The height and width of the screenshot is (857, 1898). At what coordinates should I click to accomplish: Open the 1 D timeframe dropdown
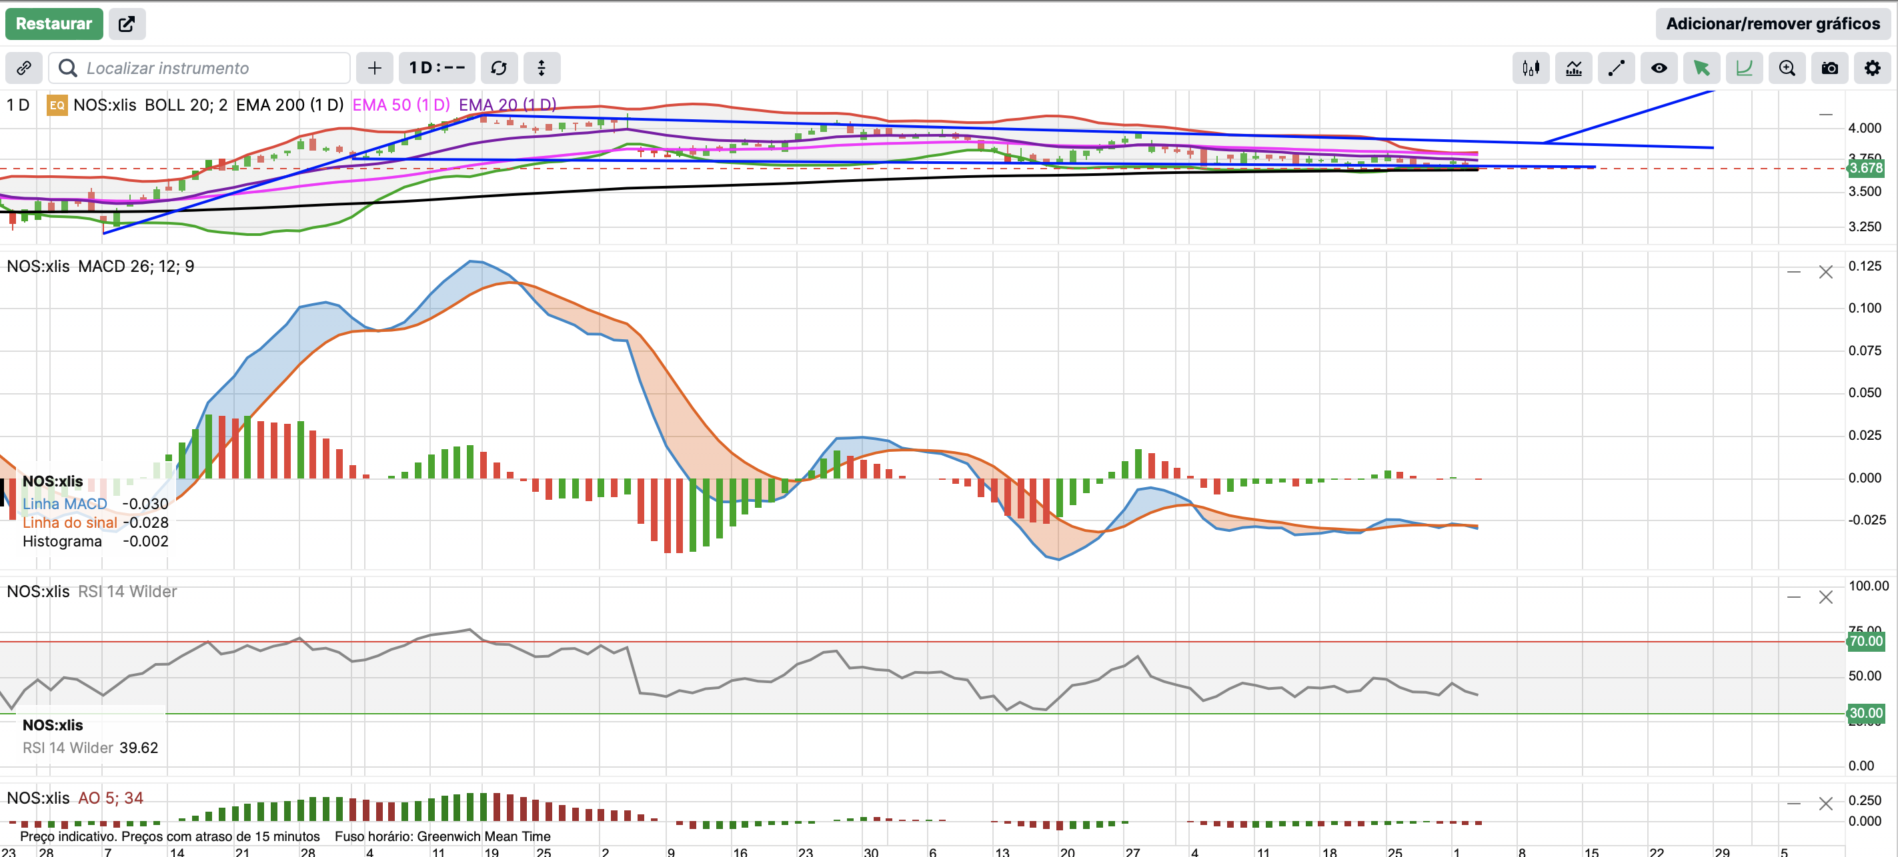click(x=437, y=69)
